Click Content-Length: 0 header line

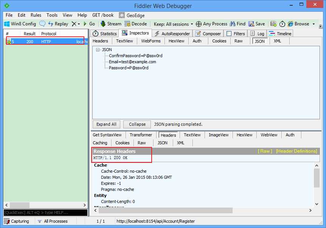pyautogui.click(x=118, y=201)
